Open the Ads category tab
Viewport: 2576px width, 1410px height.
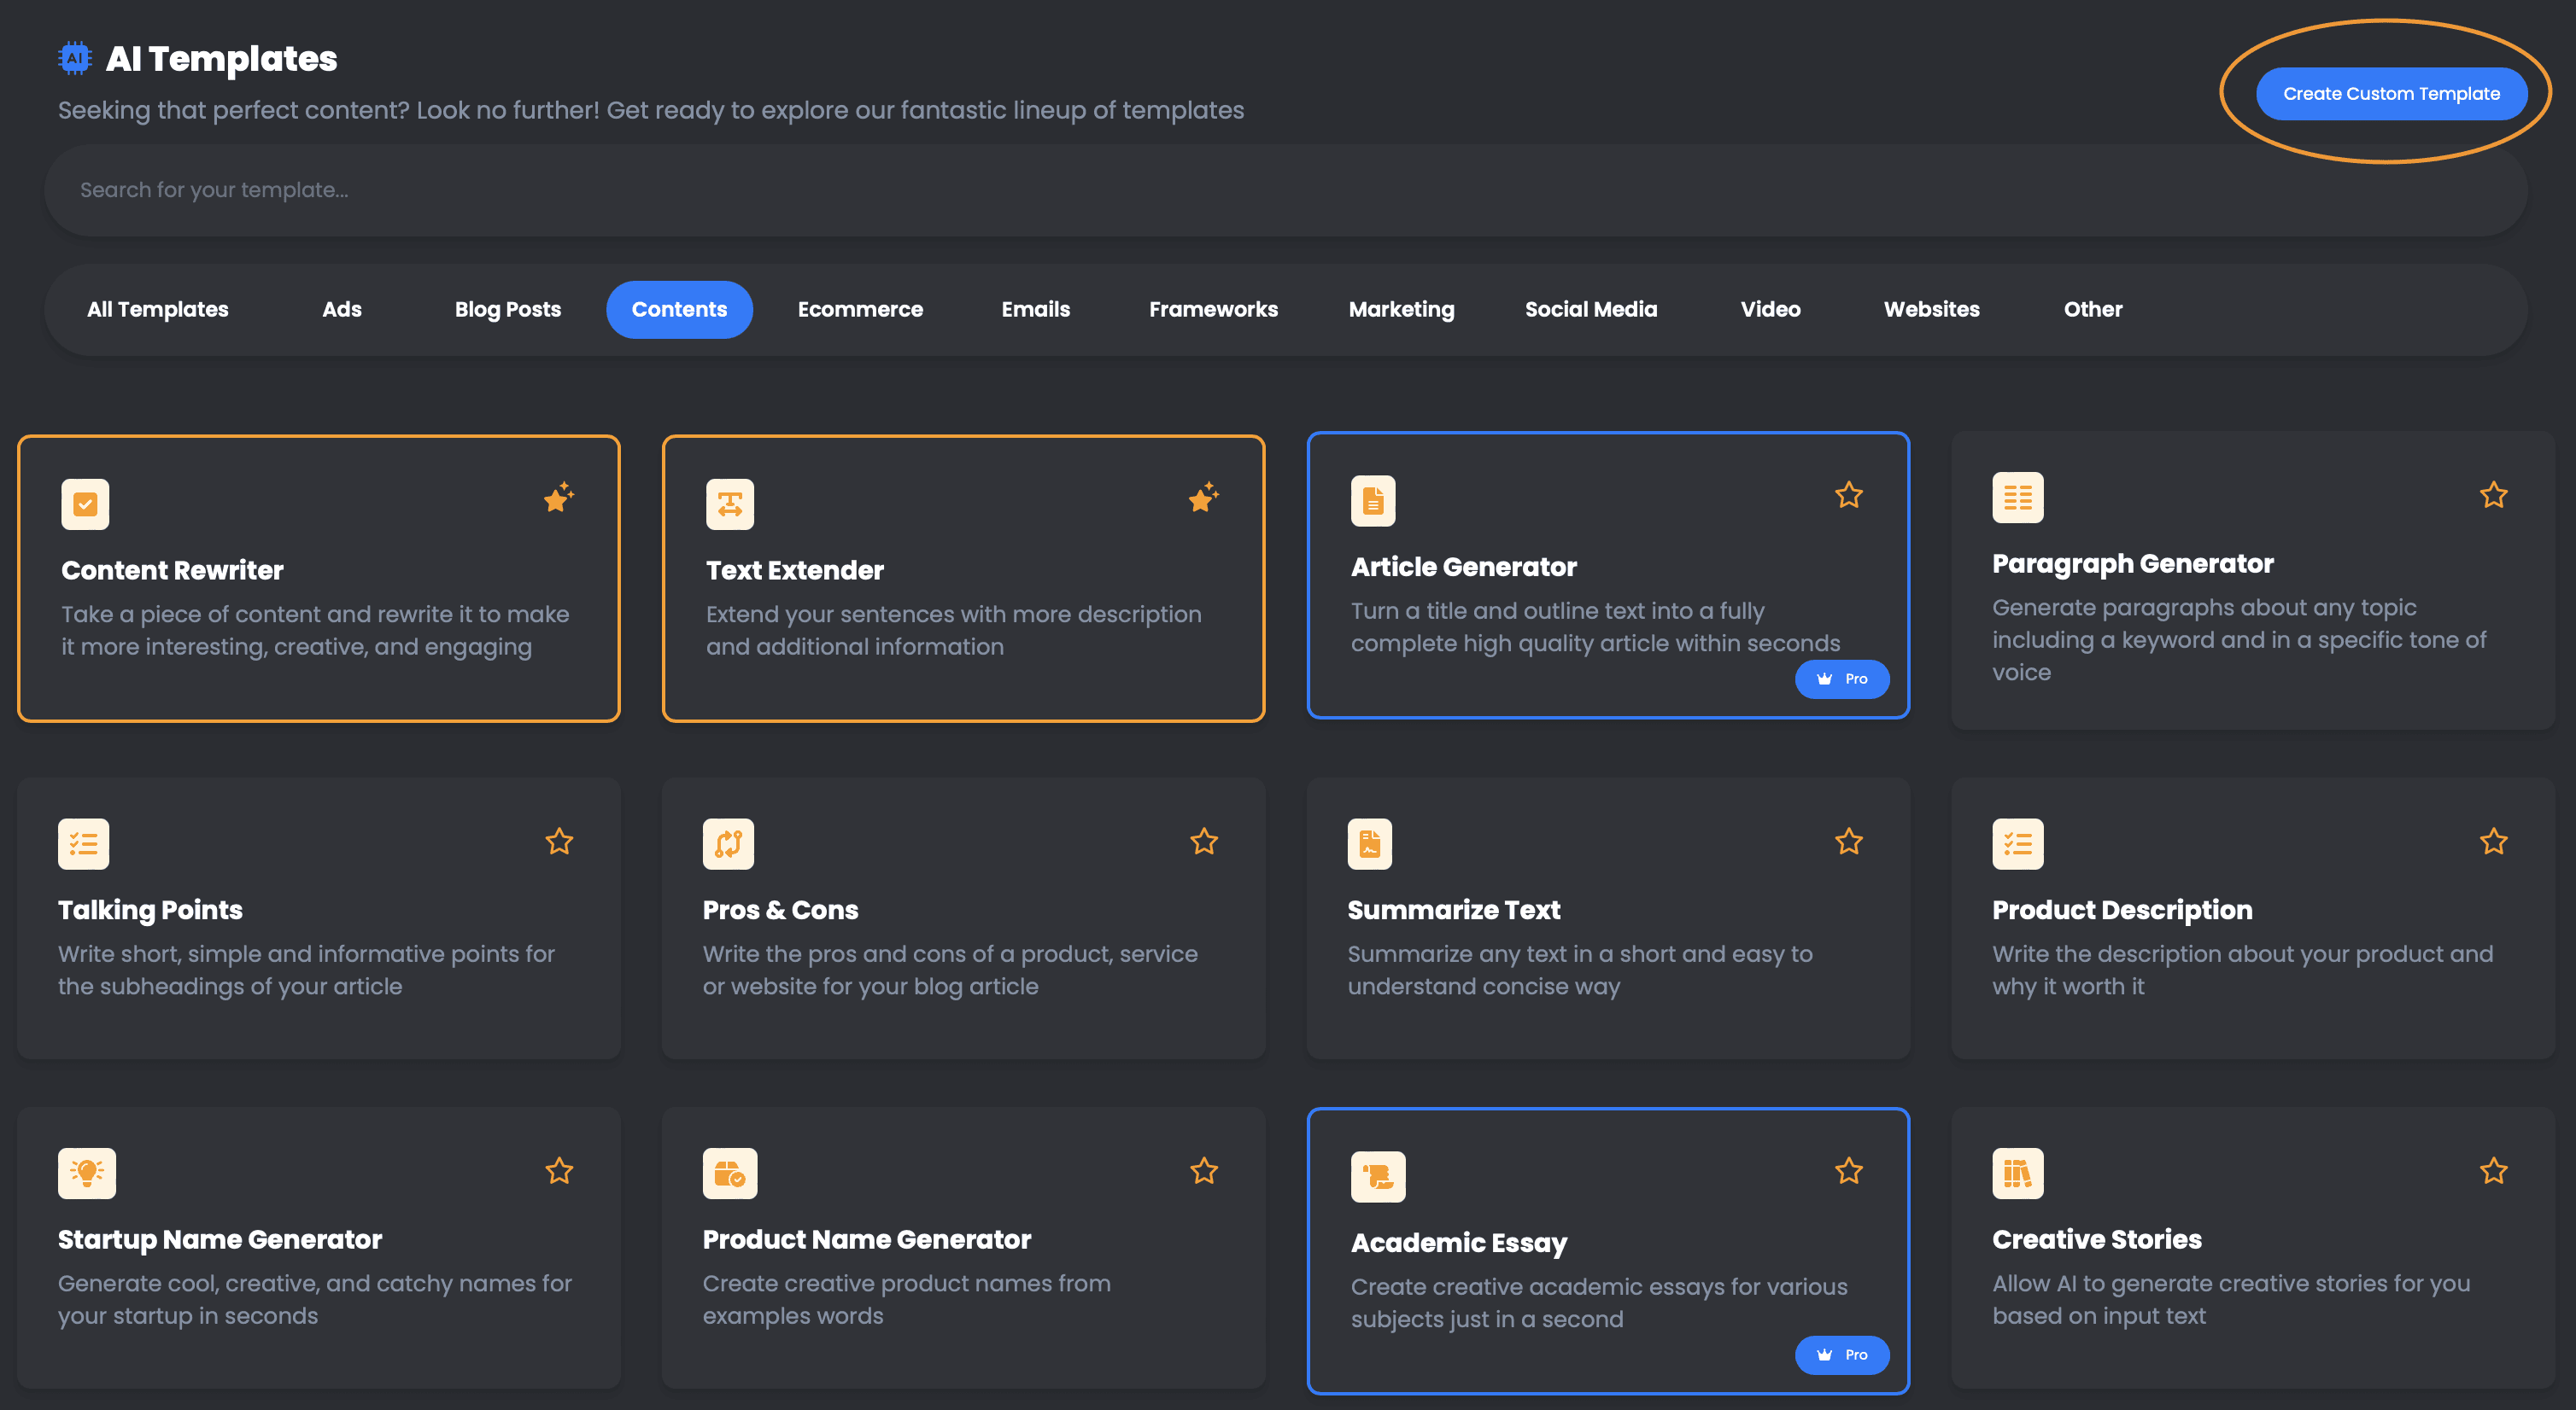[x=342, y=310]
